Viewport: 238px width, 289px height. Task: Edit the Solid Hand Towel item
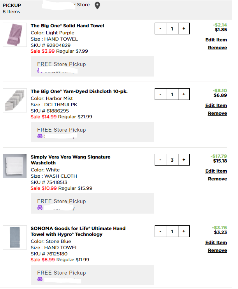[216, 40]
